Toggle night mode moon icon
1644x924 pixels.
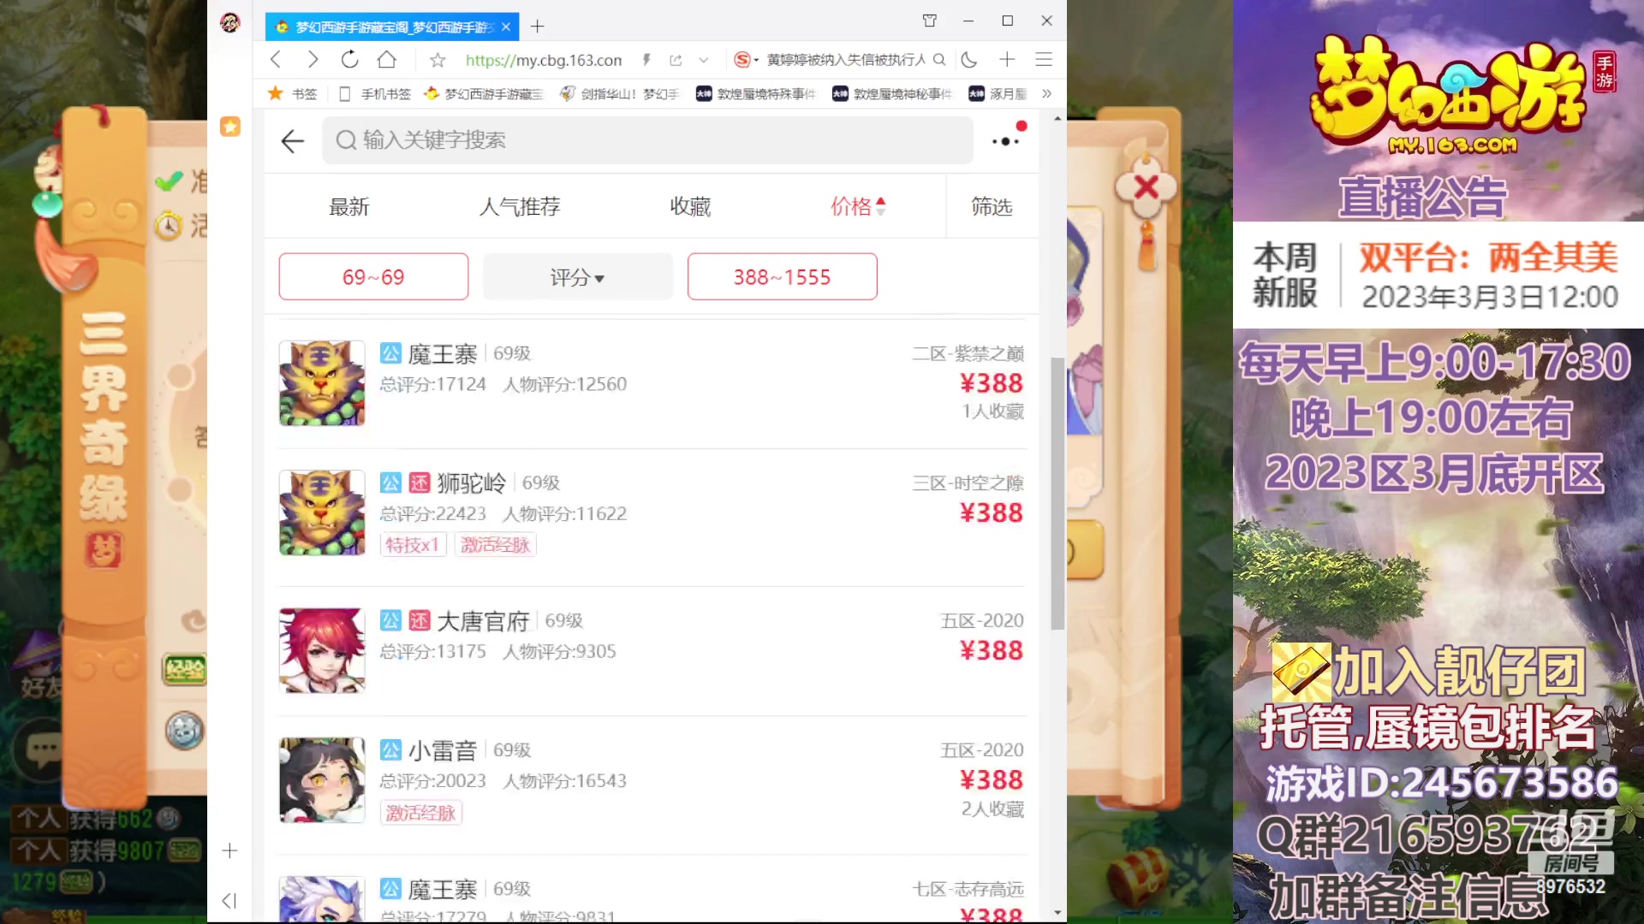point(969,59)
